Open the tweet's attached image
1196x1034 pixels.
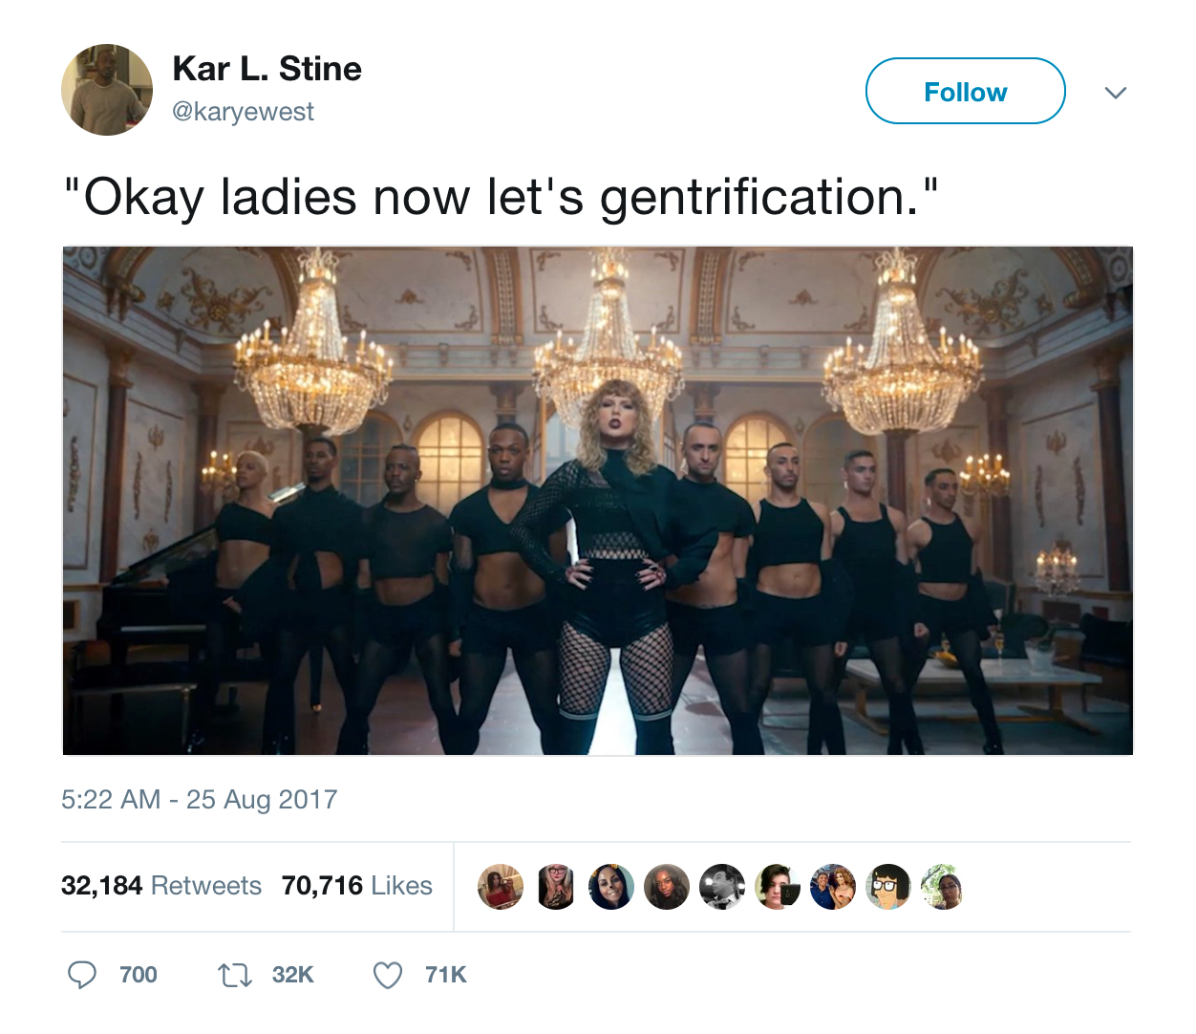(598, 501)
